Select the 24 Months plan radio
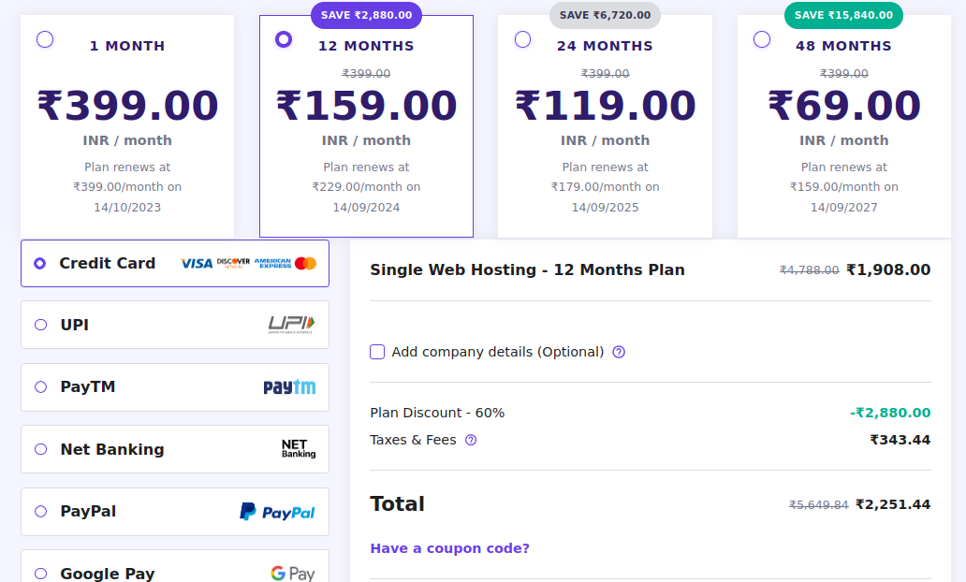 523,39
